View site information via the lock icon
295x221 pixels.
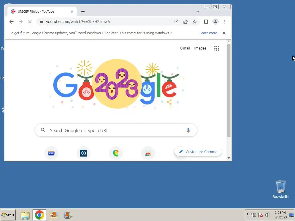(41, 22)
